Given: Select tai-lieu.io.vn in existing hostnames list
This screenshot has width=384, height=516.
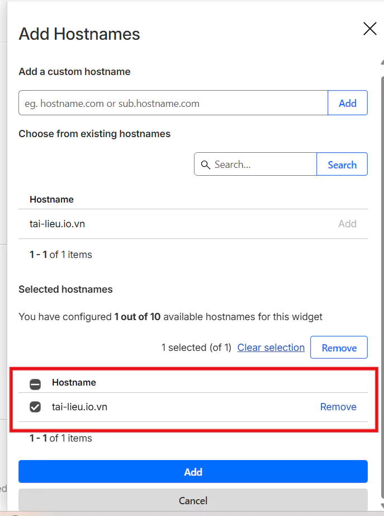Looking at the screenshot, I should click(x=57, y=224).
